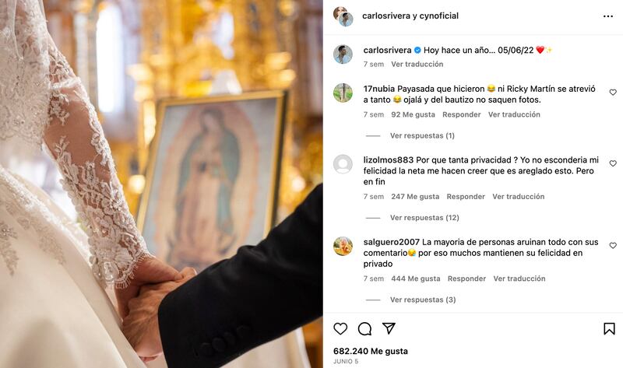Expand 'Ver respuestas (12)' replies

424,218
